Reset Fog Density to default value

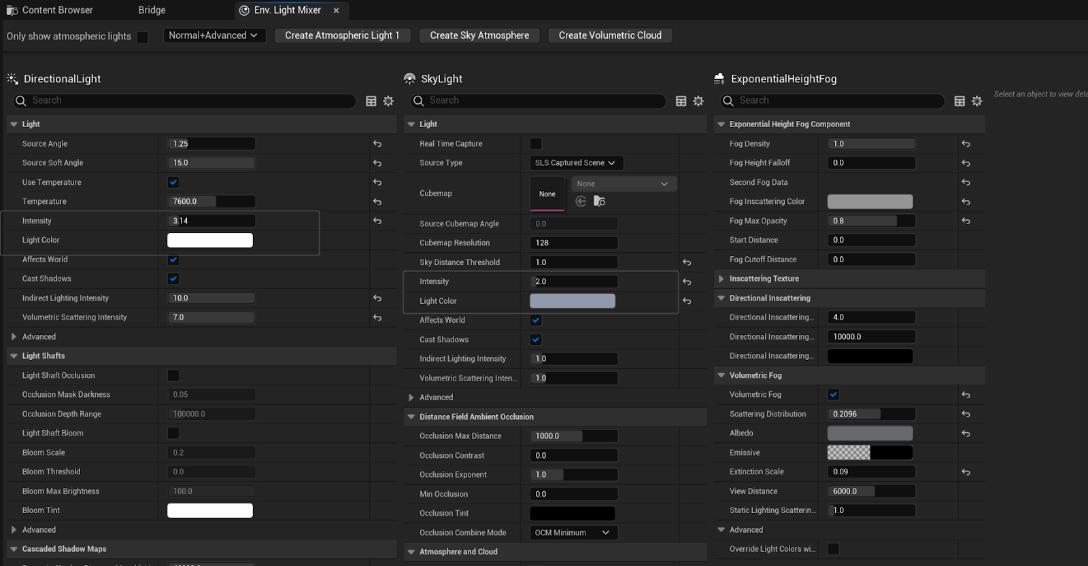(x=966, y=144)
